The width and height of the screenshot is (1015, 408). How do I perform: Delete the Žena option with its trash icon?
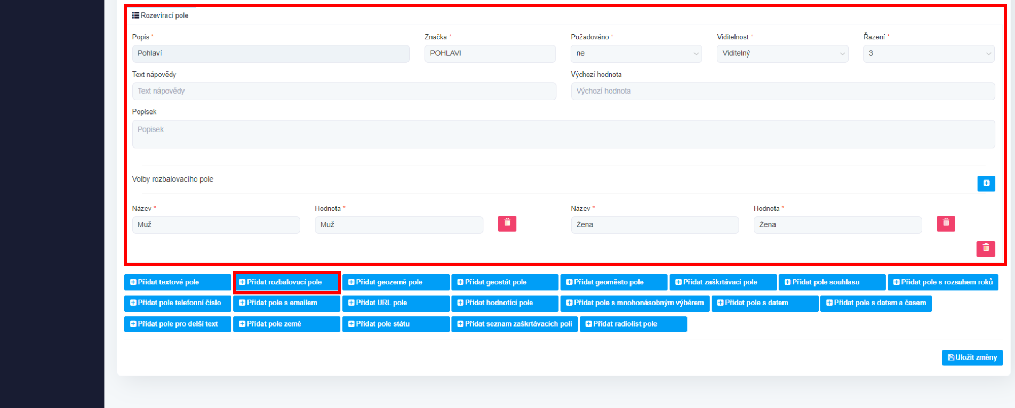pyautogui.click(x=946, y=223)
